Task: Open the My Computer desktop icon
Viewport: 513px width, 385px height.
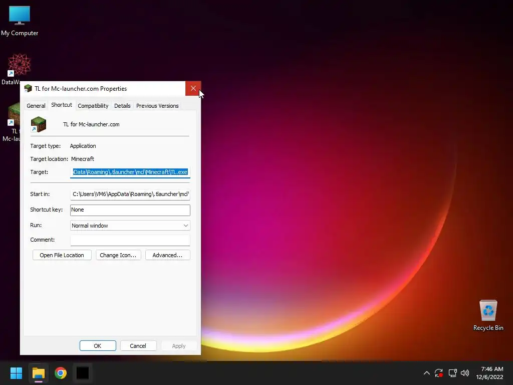Action: (20, 20)
